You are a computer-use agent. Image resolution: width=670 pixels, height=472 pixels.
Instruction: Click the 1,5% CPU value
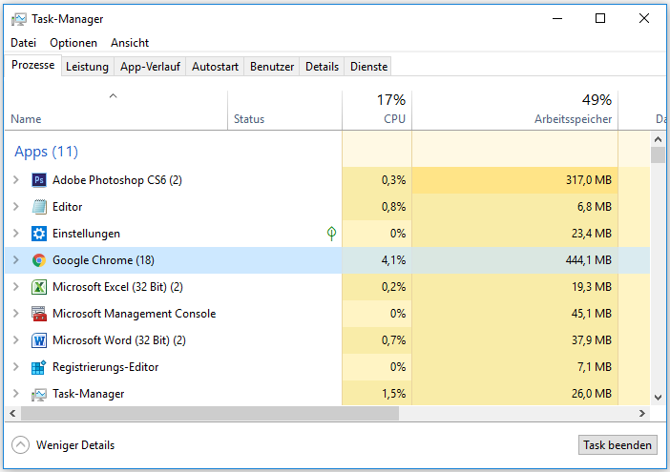[x=393, y=394]
